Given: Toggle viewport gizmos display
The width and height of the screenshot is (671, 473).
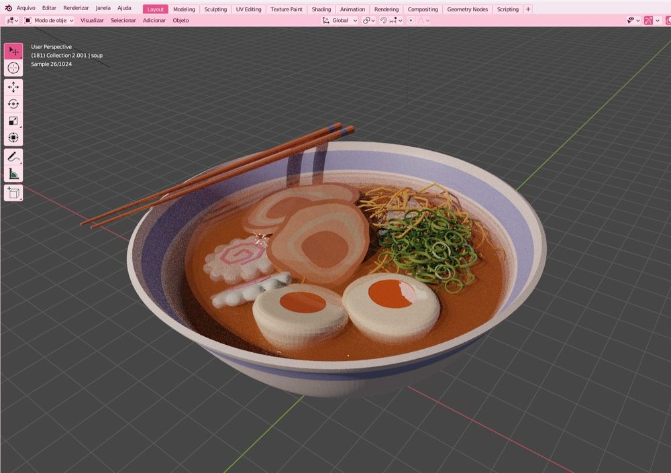Looking at the screenshot, I should click(649, 21).
